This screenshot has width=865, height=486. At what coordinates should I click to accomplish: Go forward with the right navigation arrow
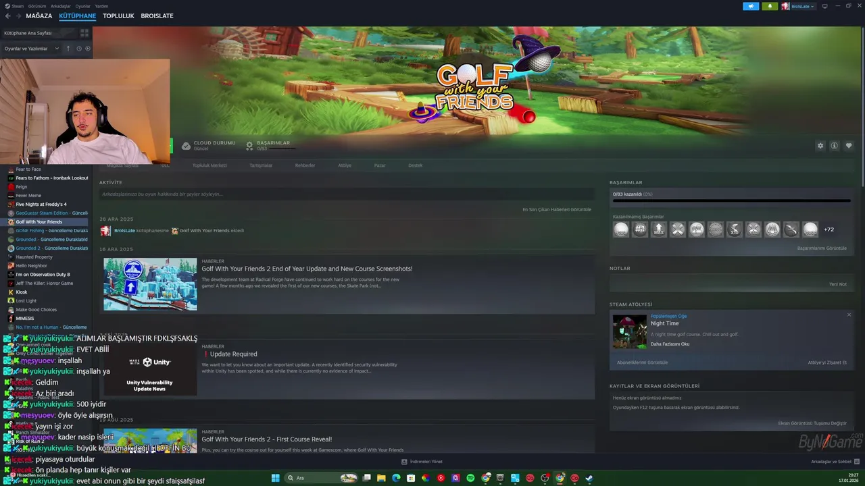(x=18, y=16)
